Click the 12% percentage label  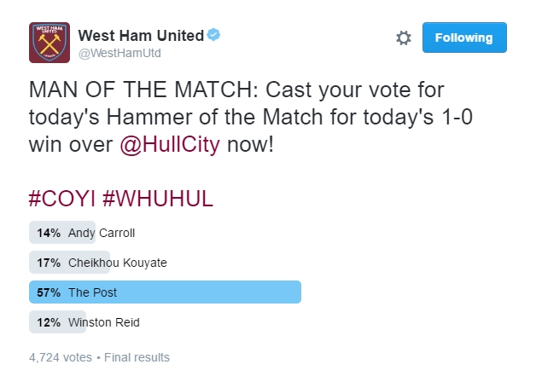49,322
